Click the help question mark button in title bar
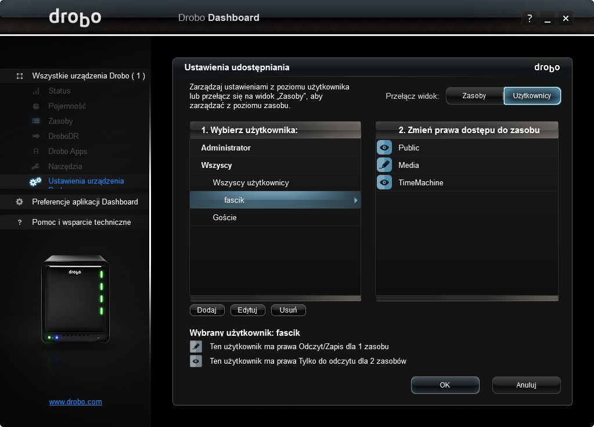The height and width of the screenshot is (427, 594). click(x=530, y=18)
